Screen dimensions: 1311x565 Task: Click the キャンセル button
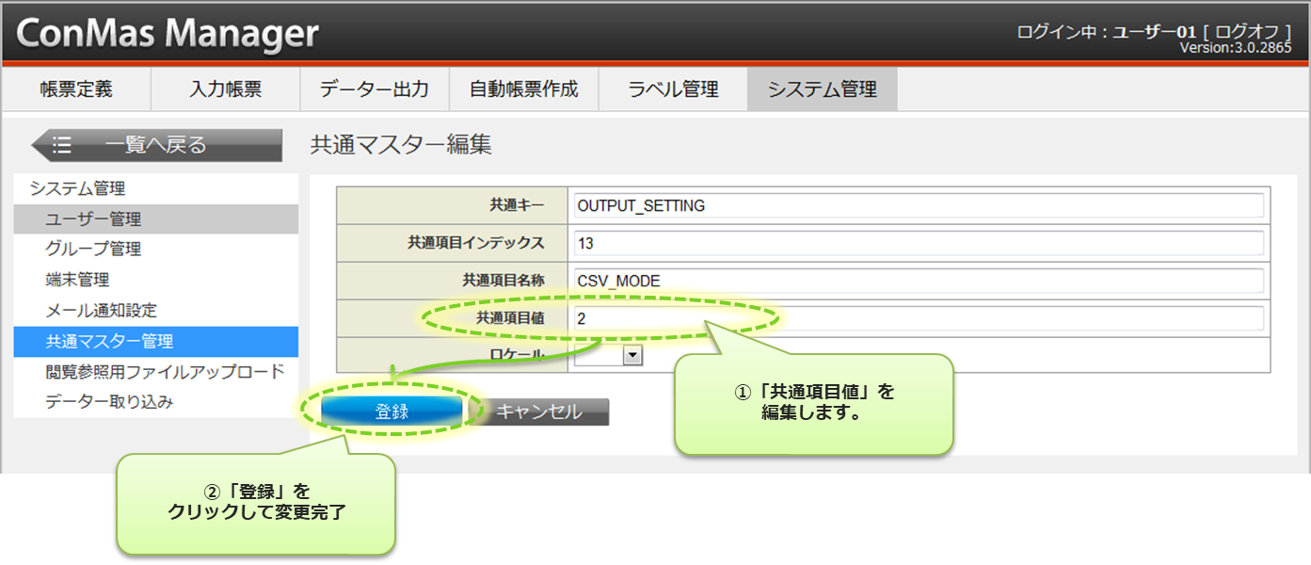(x=539, y=412)
